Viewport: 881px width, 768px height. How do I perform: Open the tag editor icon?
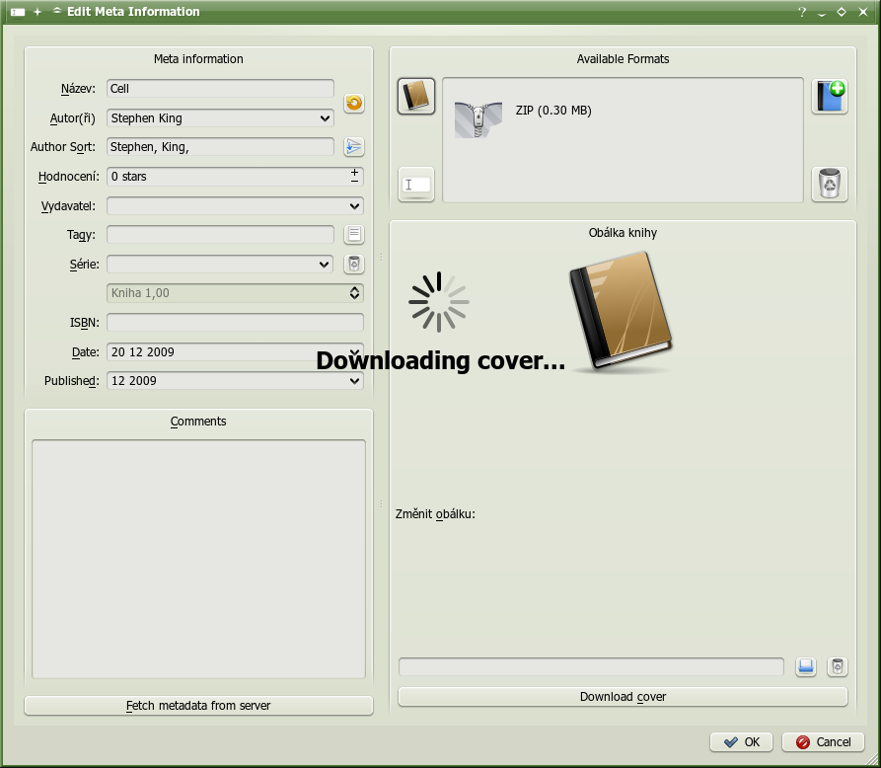(x=353, y=235)
